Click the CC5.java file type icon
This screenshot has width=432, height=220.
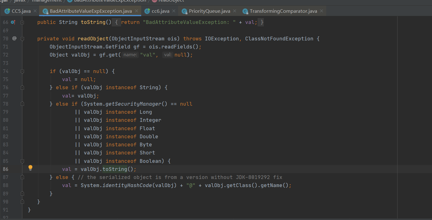pyautogui.click(x=7, y=11)
